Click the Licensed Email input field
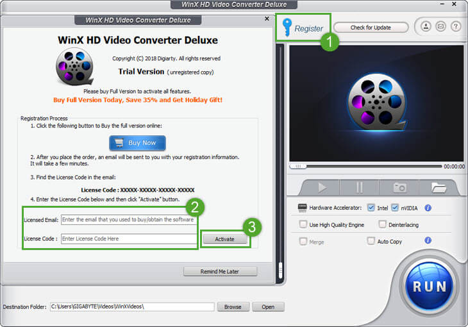The height and width of the screenshot is (327, 468). [128, 219]
